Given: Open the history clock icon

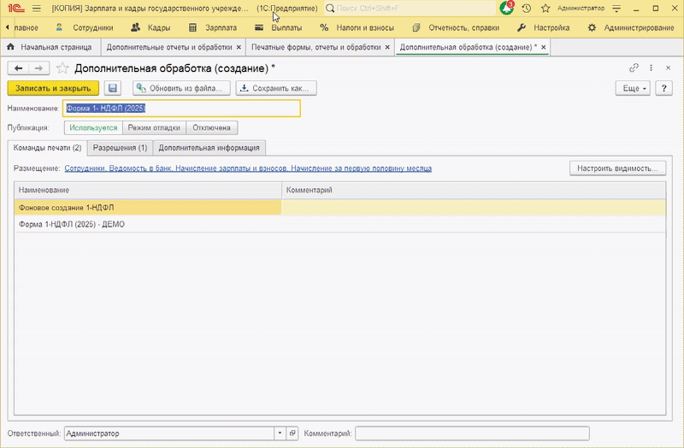Looking at the screenshot, I should pos(527,9).
